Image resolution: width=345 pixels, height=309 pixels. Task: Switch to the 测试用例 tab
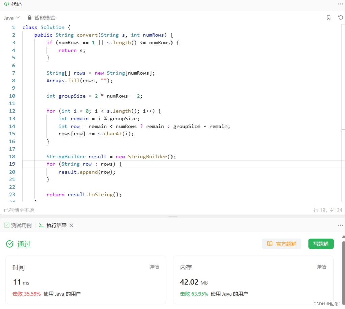(x=18, y=225)
